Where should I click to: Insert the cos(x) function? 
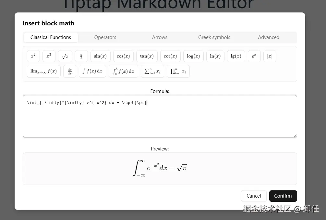(x=123, y=56)
